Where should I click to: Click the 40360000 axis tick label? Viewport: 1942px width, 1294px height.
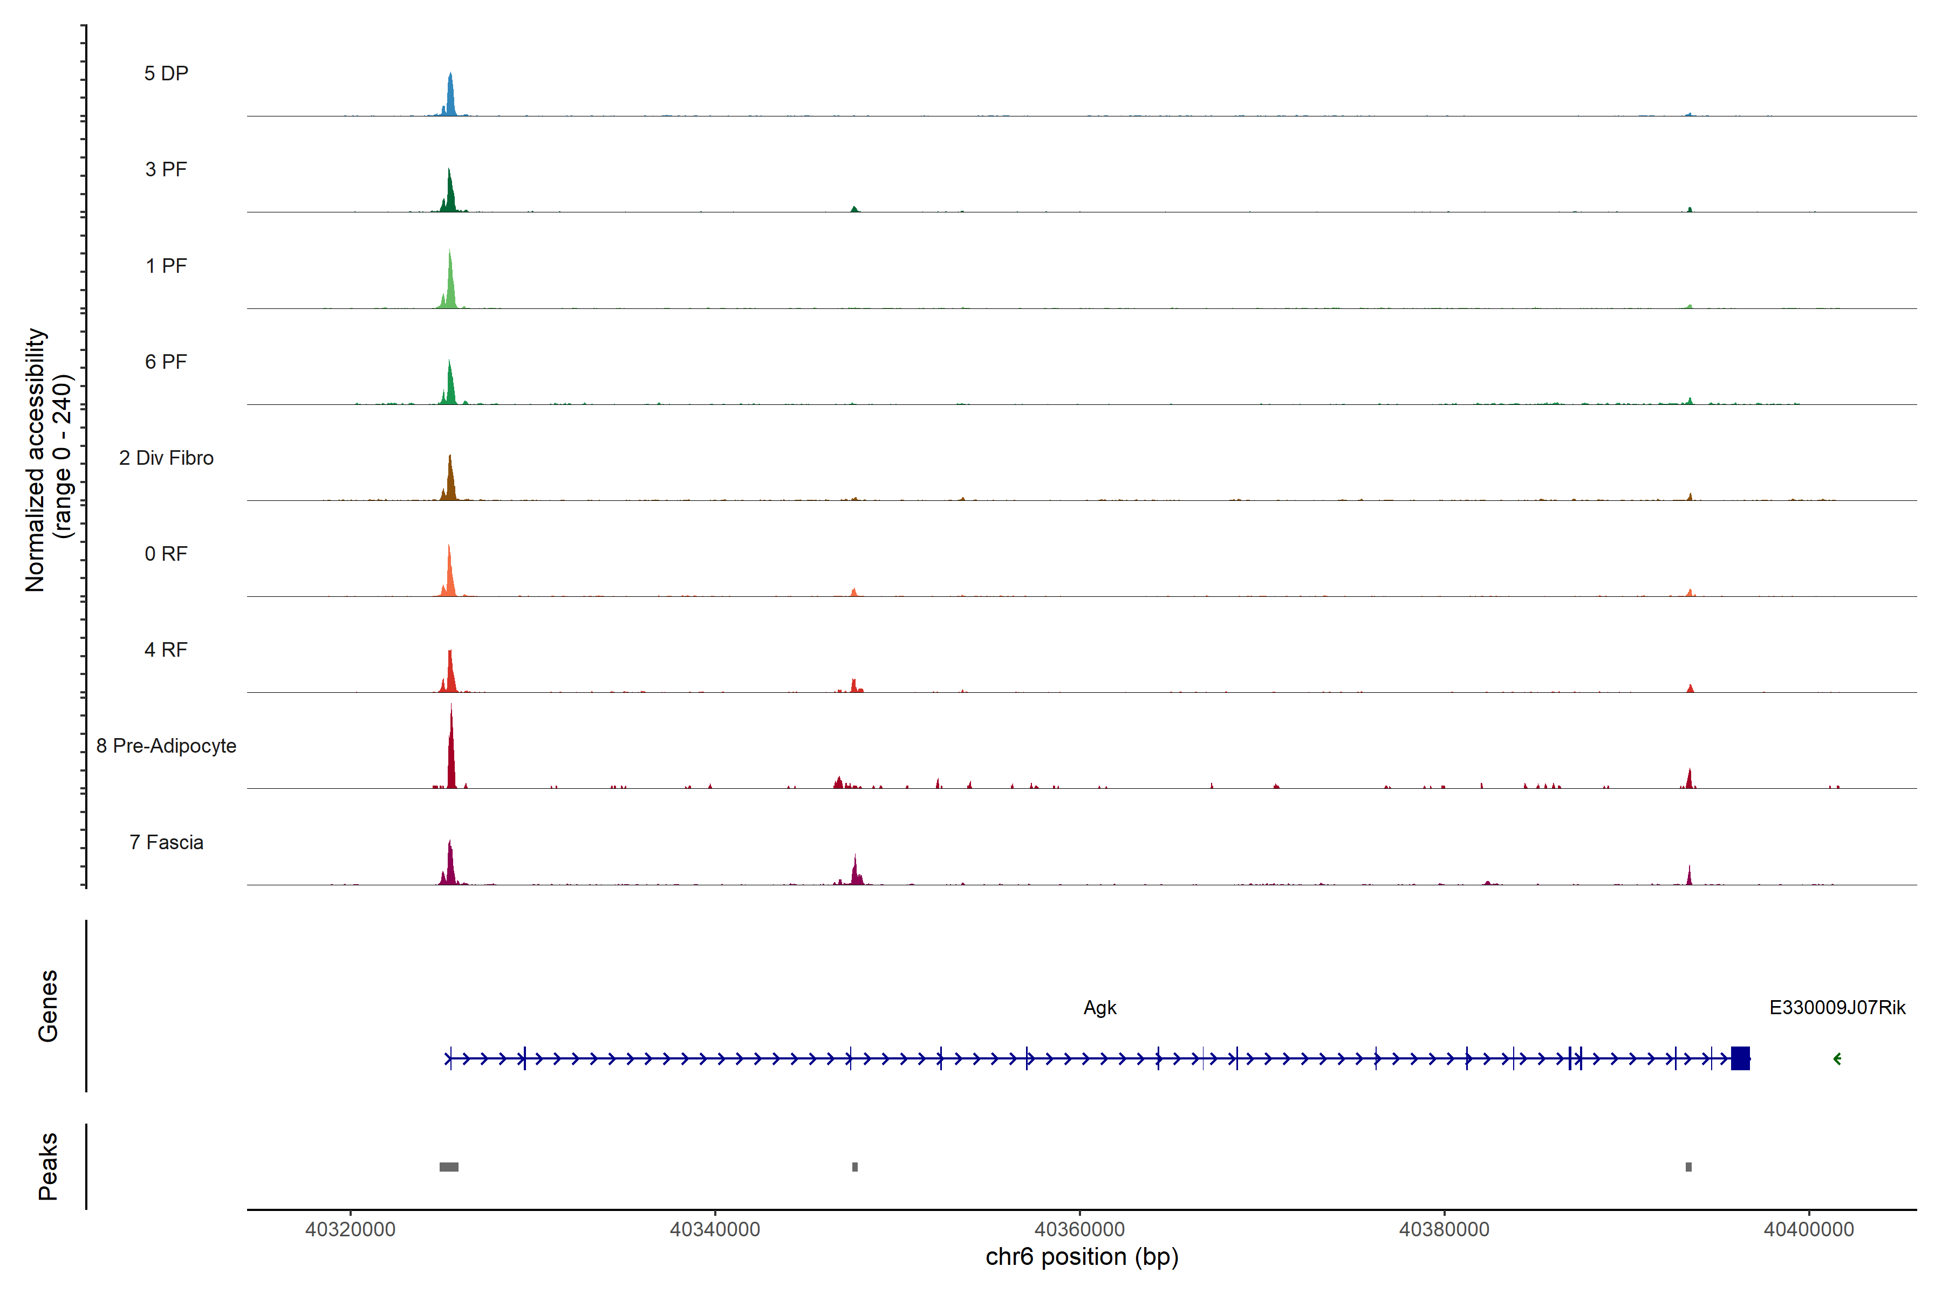1079,1230
